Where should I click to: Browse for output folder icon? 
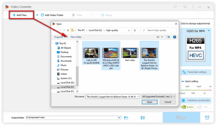(126, 118)
